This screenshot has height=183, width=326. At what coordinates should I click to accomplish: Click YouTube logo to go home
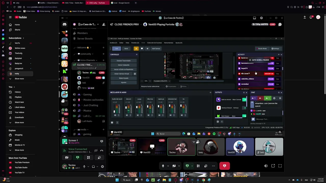[21, 17]
